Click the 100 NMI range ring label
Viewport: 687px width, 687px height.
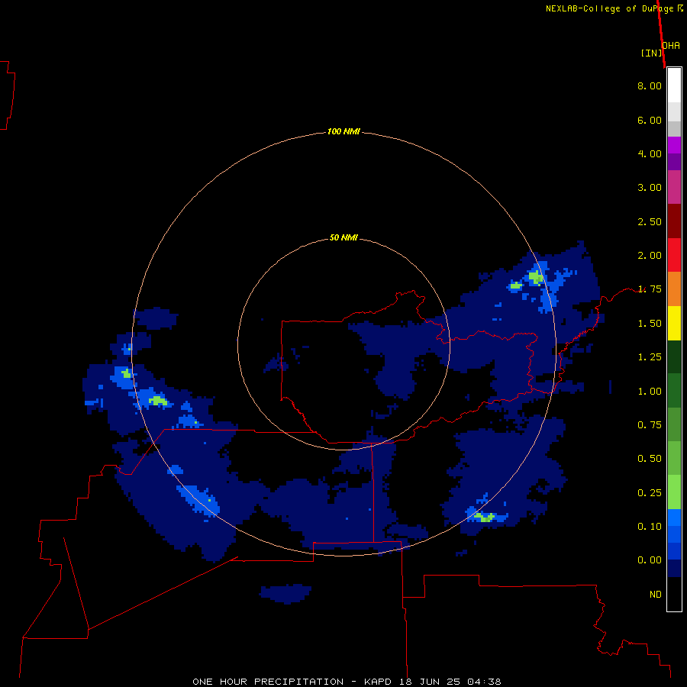pyautogui.click(x=343, y=131)
